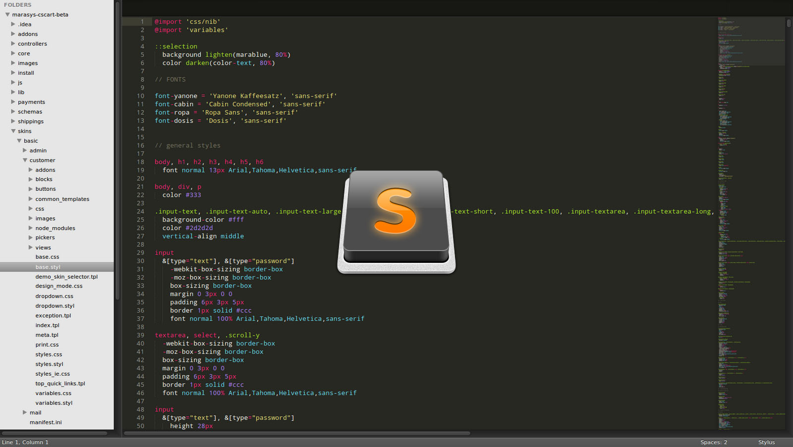Click the Stylus syntax selector in status bar
This screenshot has height=447, width=793.
click(x=766, y=443)
